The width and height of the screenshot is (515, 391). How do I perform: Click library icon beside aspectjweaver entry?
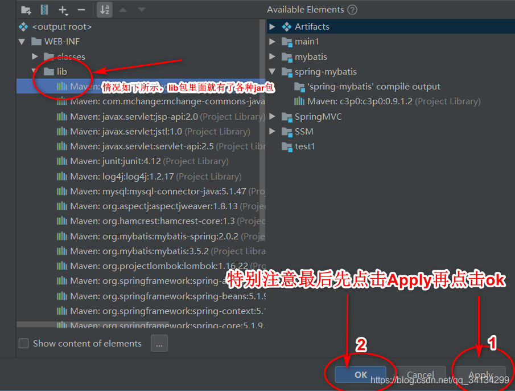62,206
